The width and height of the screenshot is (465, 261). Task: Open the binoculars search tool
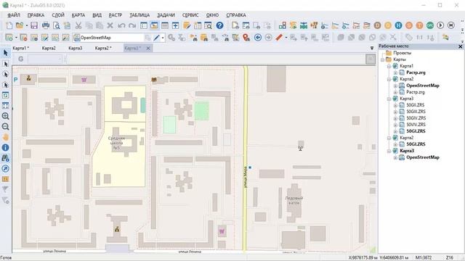5,158
